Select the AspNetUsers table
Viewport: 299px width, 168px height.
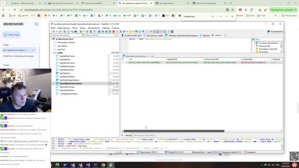(65, 73)
